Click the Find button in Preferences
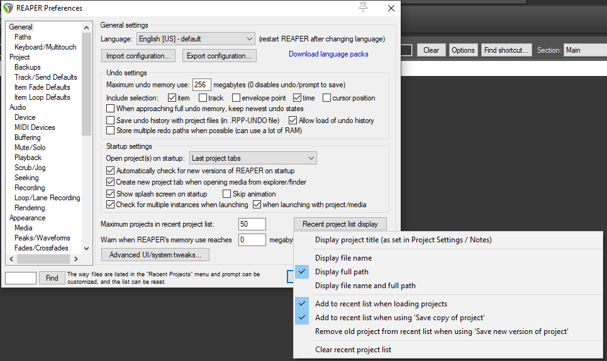This screenshot has width=607, height=361. coord(52,278)
